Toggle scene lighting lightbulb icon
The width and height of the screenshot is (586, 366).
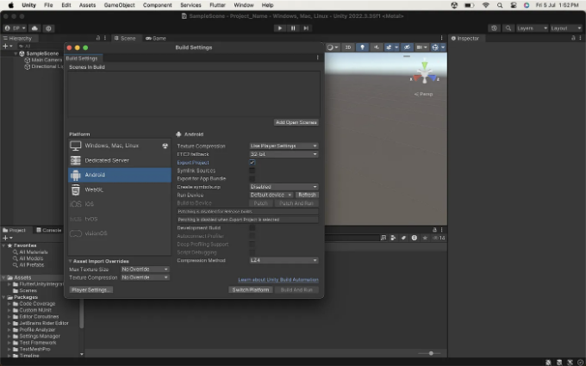click(362, 47)
